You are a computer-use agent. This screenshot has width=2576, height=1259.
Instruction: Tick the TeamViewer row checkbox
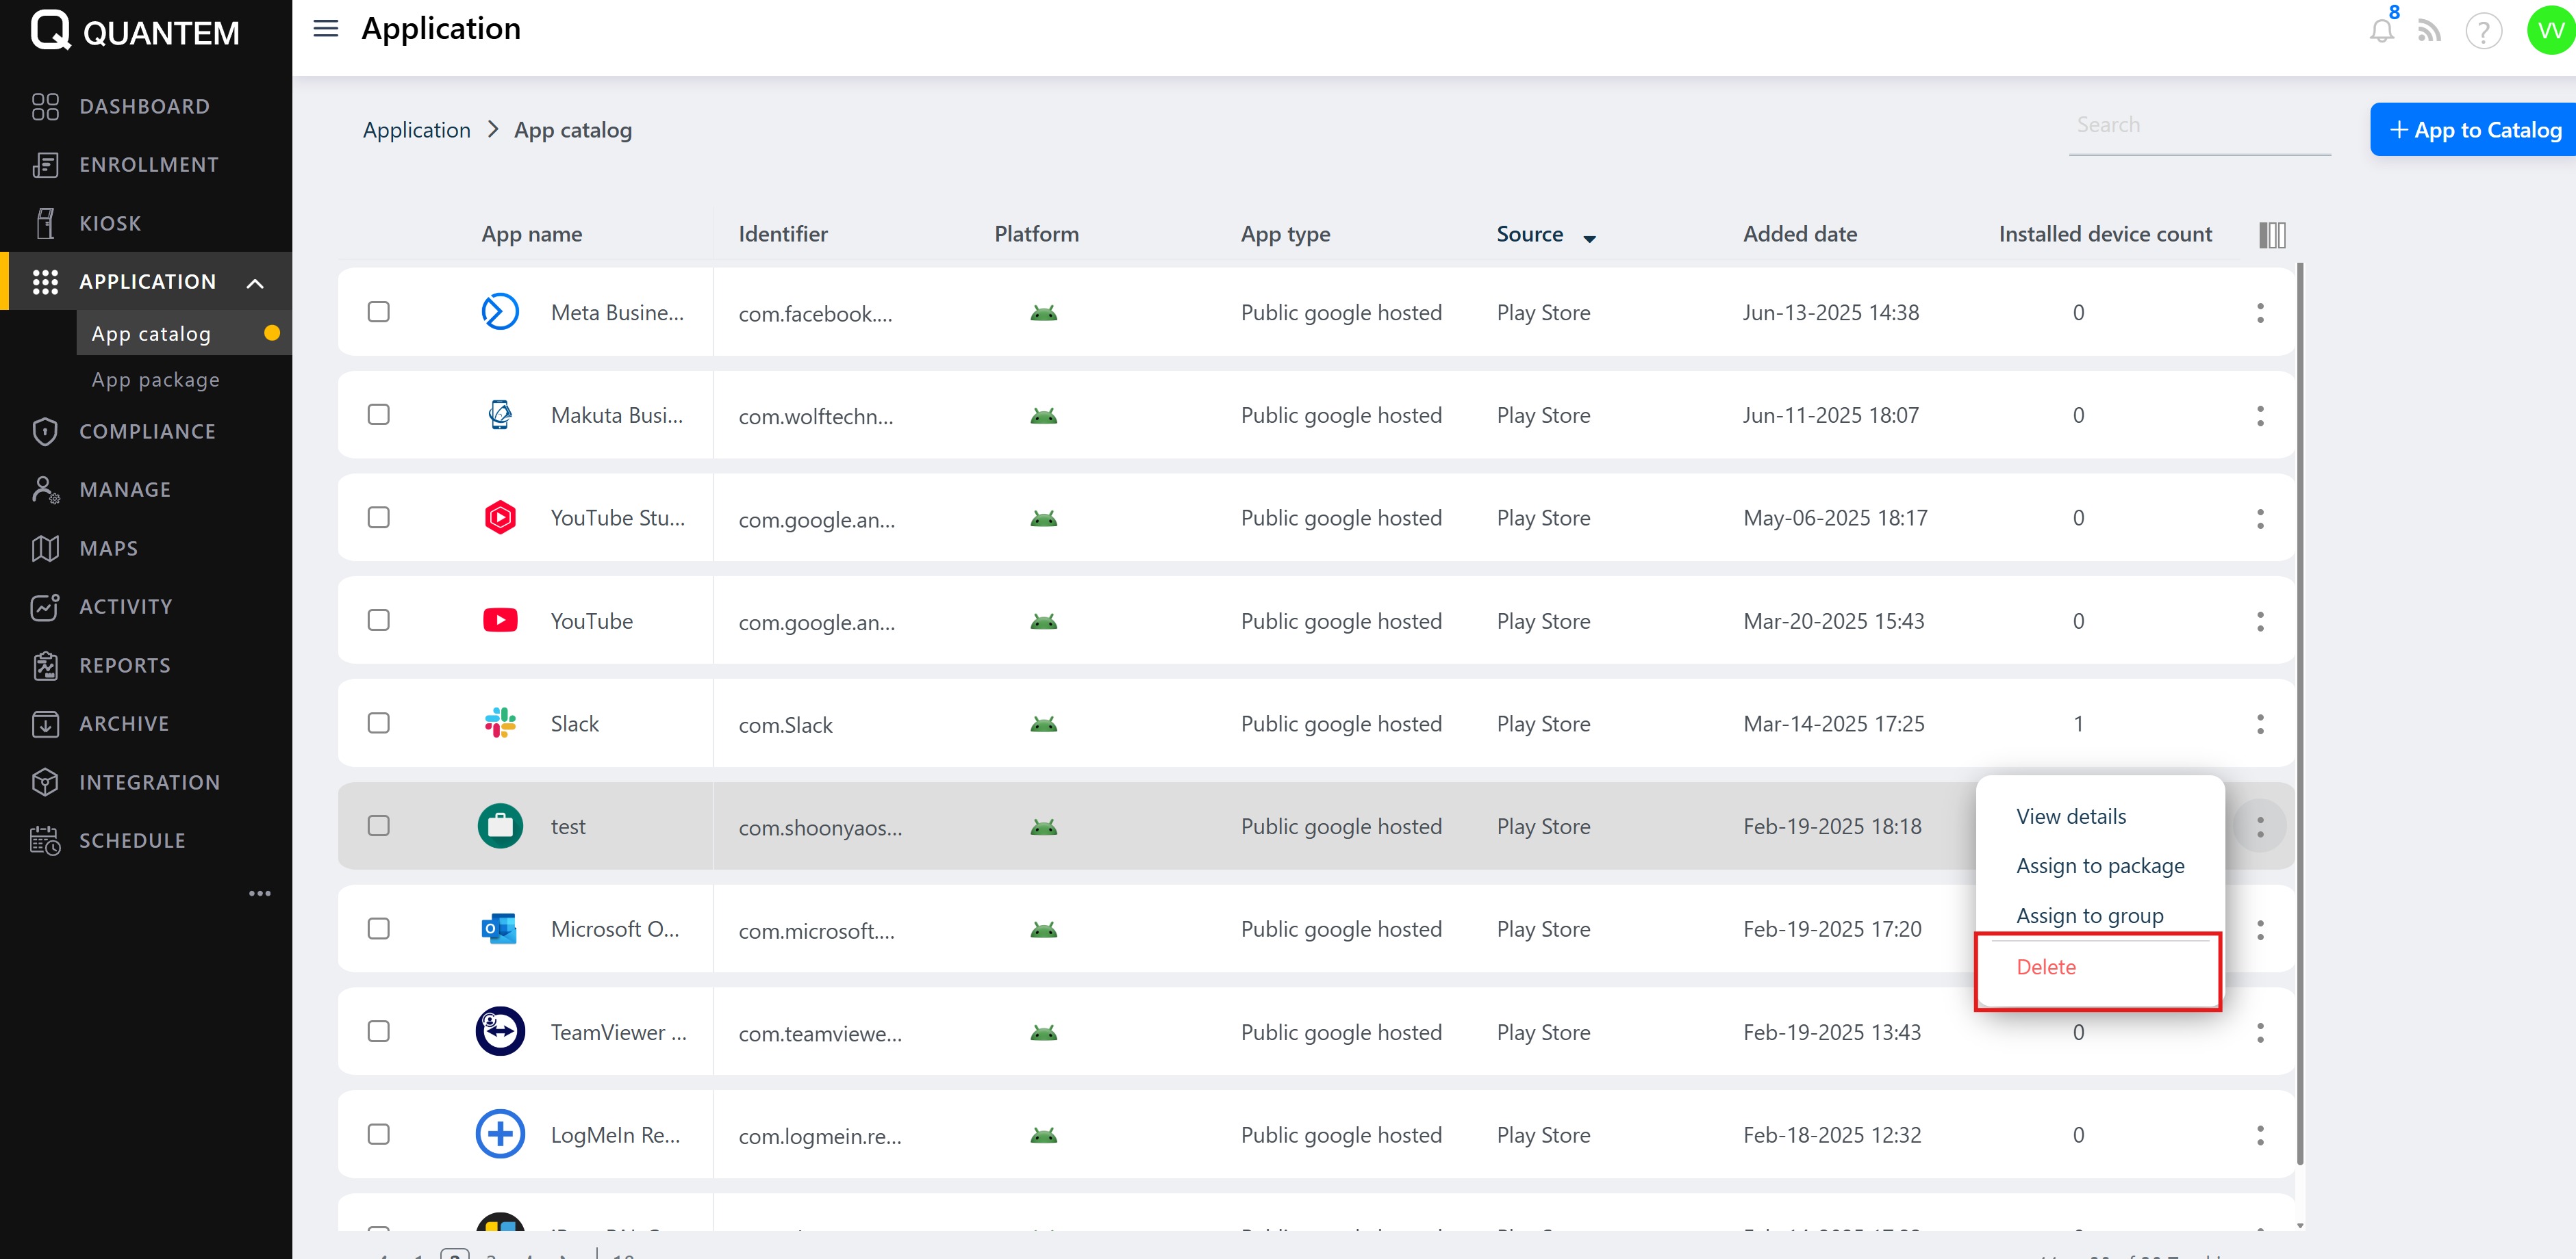click(378, 1031)
